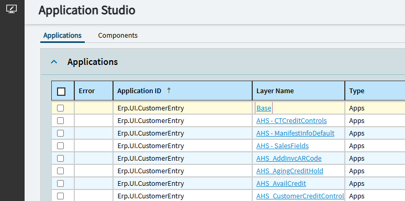Select Application ID cell in AHS - SalesFields row
This screenshot has width=405, height=201.
pyautogui.click(x=183, y=146)
